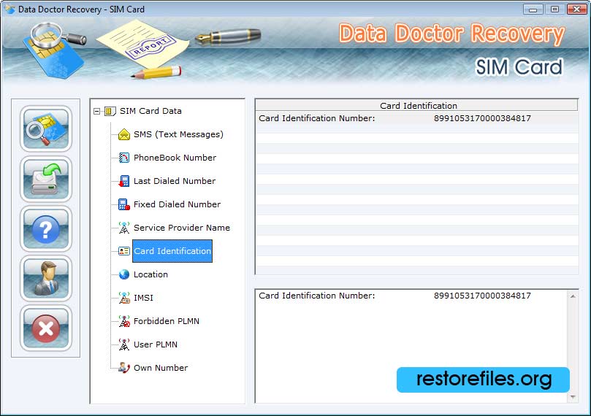View Own Number entry
Image resolution: width=591 pixels, height=416 pixels.
point(161,368)
